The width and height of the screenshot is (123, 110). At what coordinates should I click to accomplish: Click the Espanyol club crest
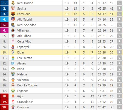coord(13,47)
